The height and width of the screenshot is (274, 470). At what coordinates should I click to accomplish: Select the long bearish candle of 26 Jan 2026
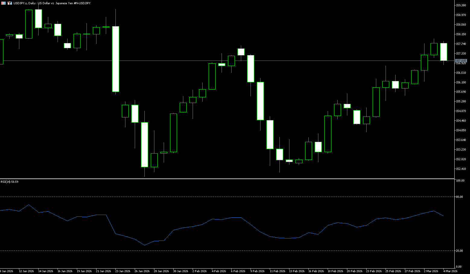point(144,145)
